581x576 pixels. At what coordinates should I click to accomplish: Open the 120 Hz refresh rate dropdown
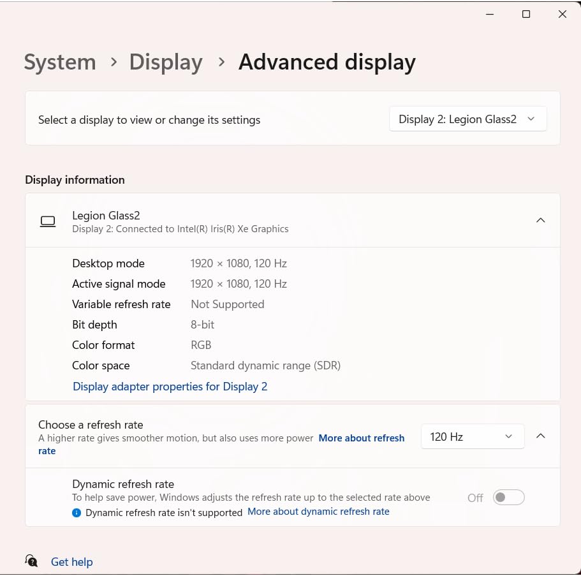[x=472, y=437]
